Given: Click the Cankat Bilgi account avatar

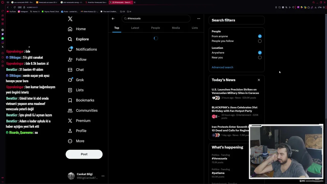Looking at the screenshot, I should pyautogui.click(x=71, y=176).
